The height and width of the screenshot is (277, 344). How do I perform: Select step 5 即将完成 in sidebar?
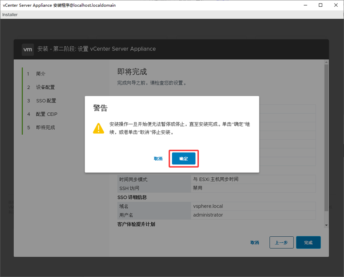(45, 127)
